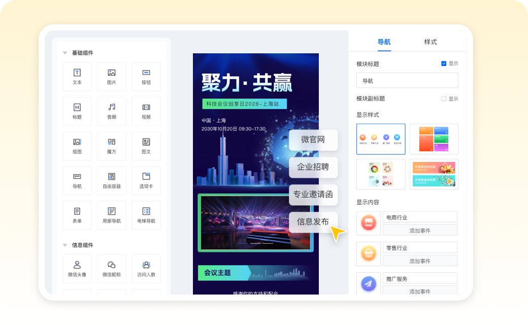Click the 企业招聘 floating label
The height and width of the screenshot is (325, 528).
point(313,167)
